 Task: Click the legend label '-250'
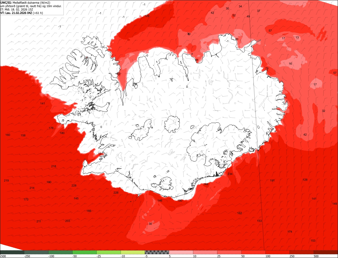pyautogui.click(x=27, y=256)
